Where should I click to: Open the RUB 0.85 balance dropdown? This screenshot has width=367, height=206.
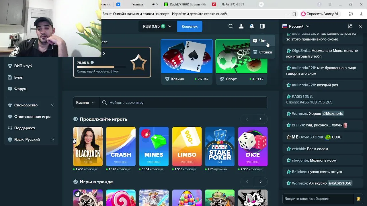[157, 26]
